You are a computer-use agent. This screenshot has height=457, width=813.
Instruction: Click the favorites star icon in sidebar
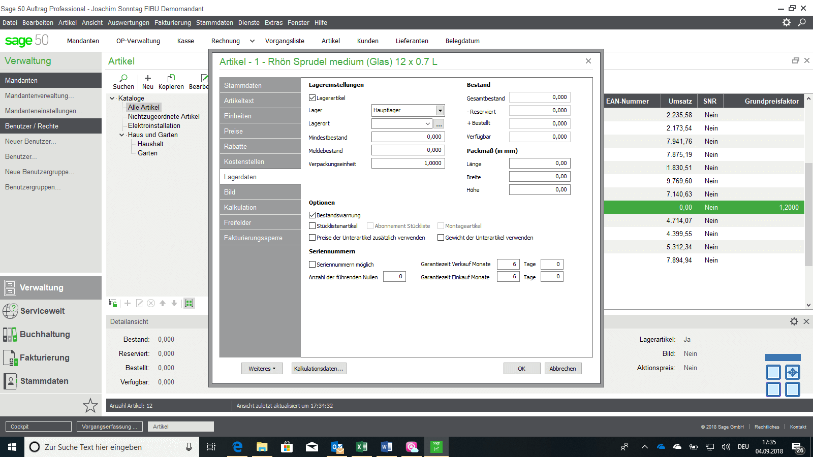pyautogui.click(x=90, y=405)
